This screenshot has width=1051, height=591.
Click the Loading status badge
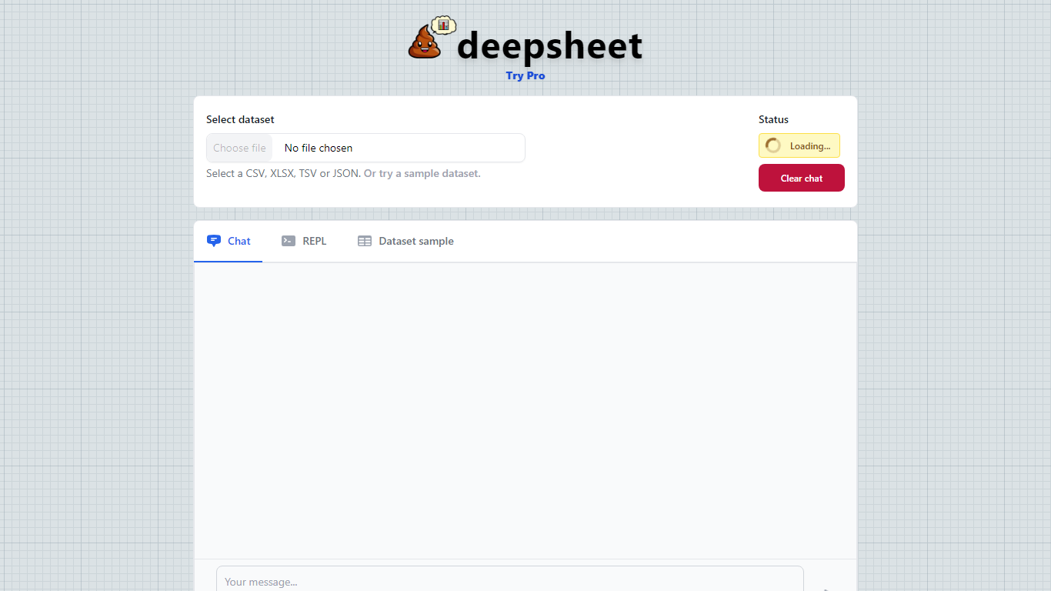[799, 145]
